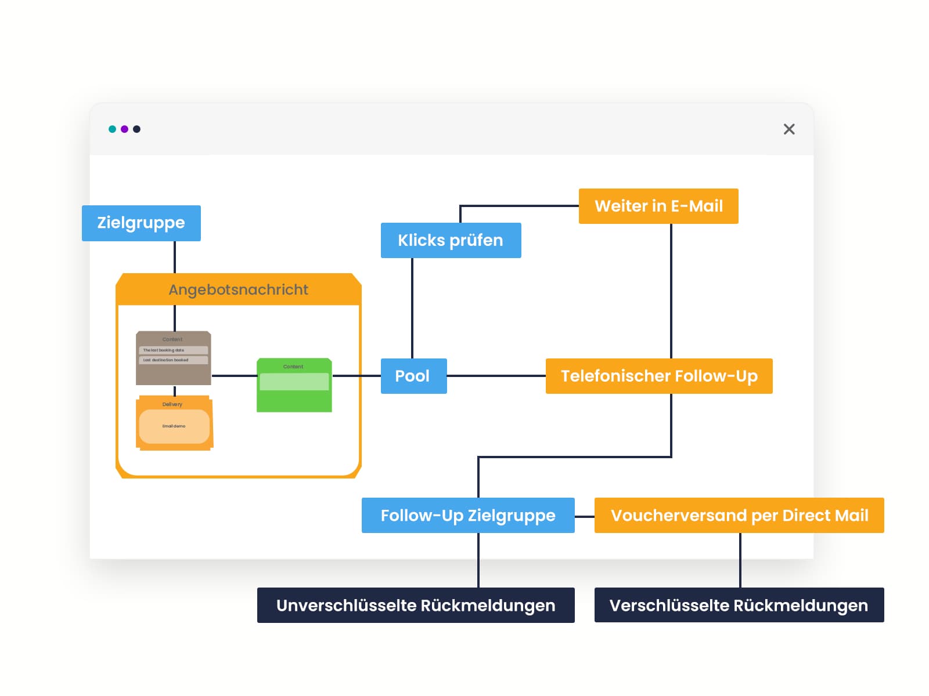This screenshot has height=696, width=929.
Task: Select the Angebotsnachricht header bar
Action: click(x=238, y=289)
